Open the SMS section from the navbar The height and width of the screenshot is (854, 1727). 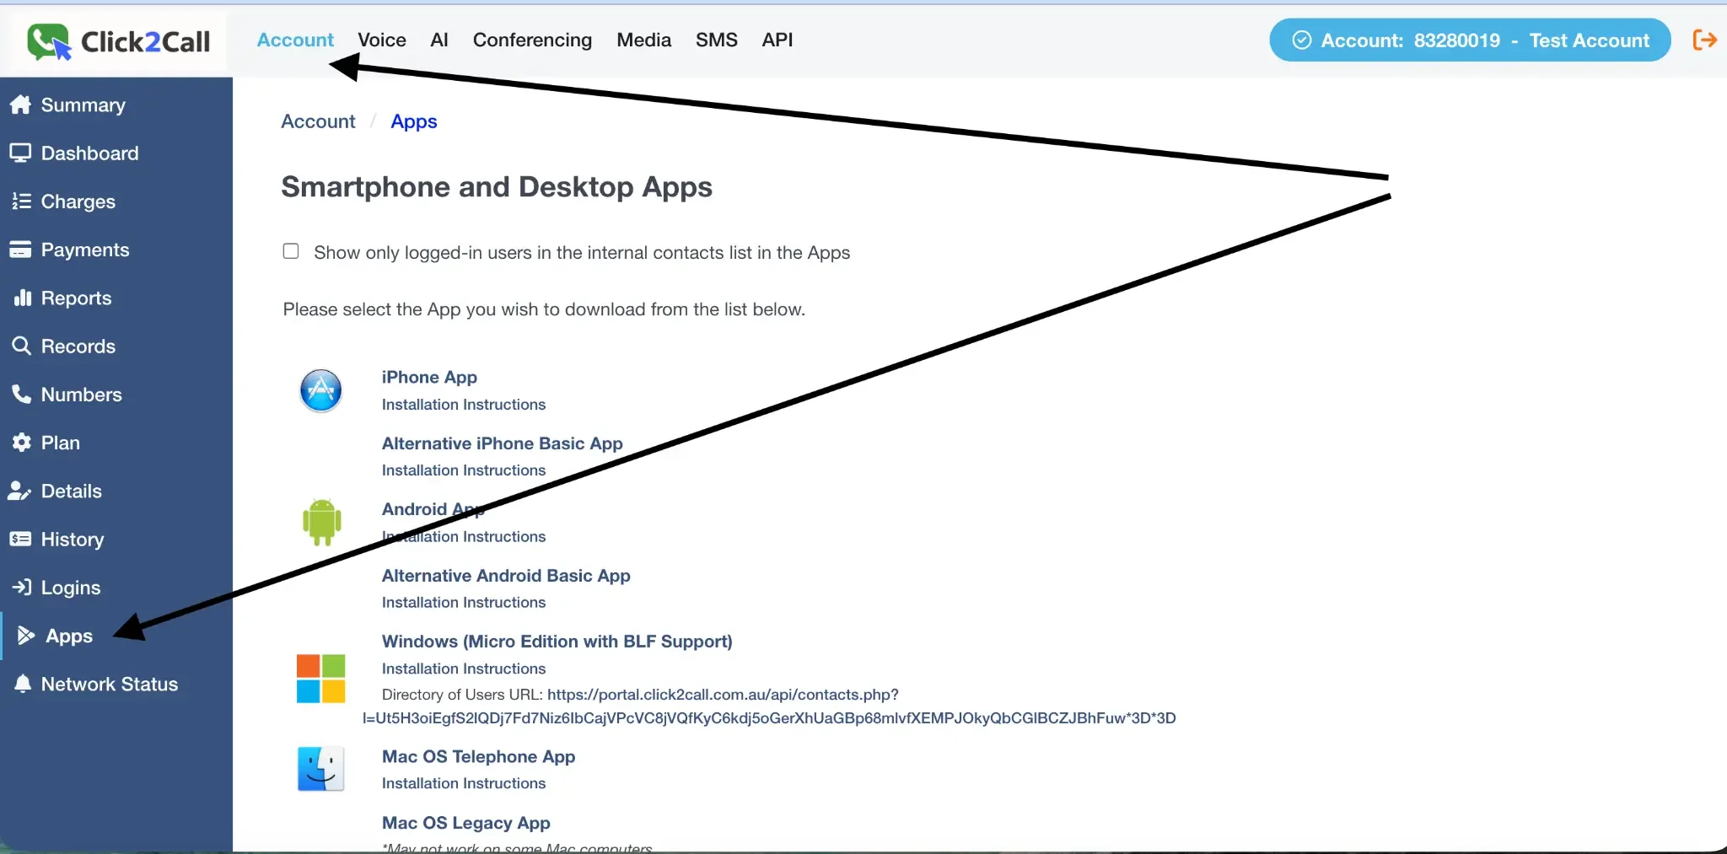pos(716,40)
